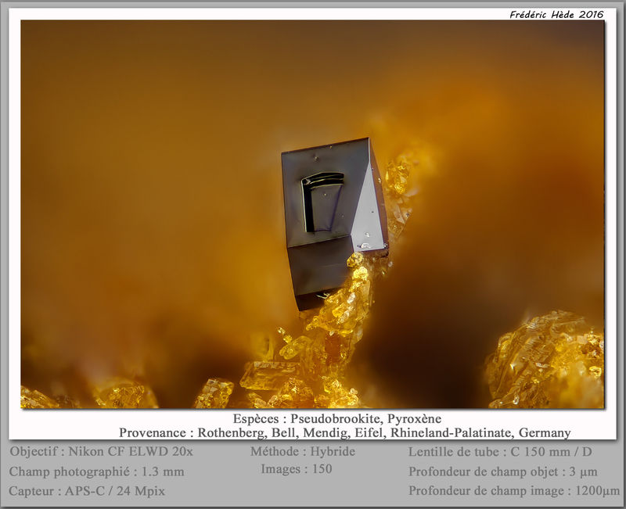
Task: Click the 'Espèces : Pseudobrookite, Pyroxène' caption line
Action: pyautogui.click(x=337, y=418)
